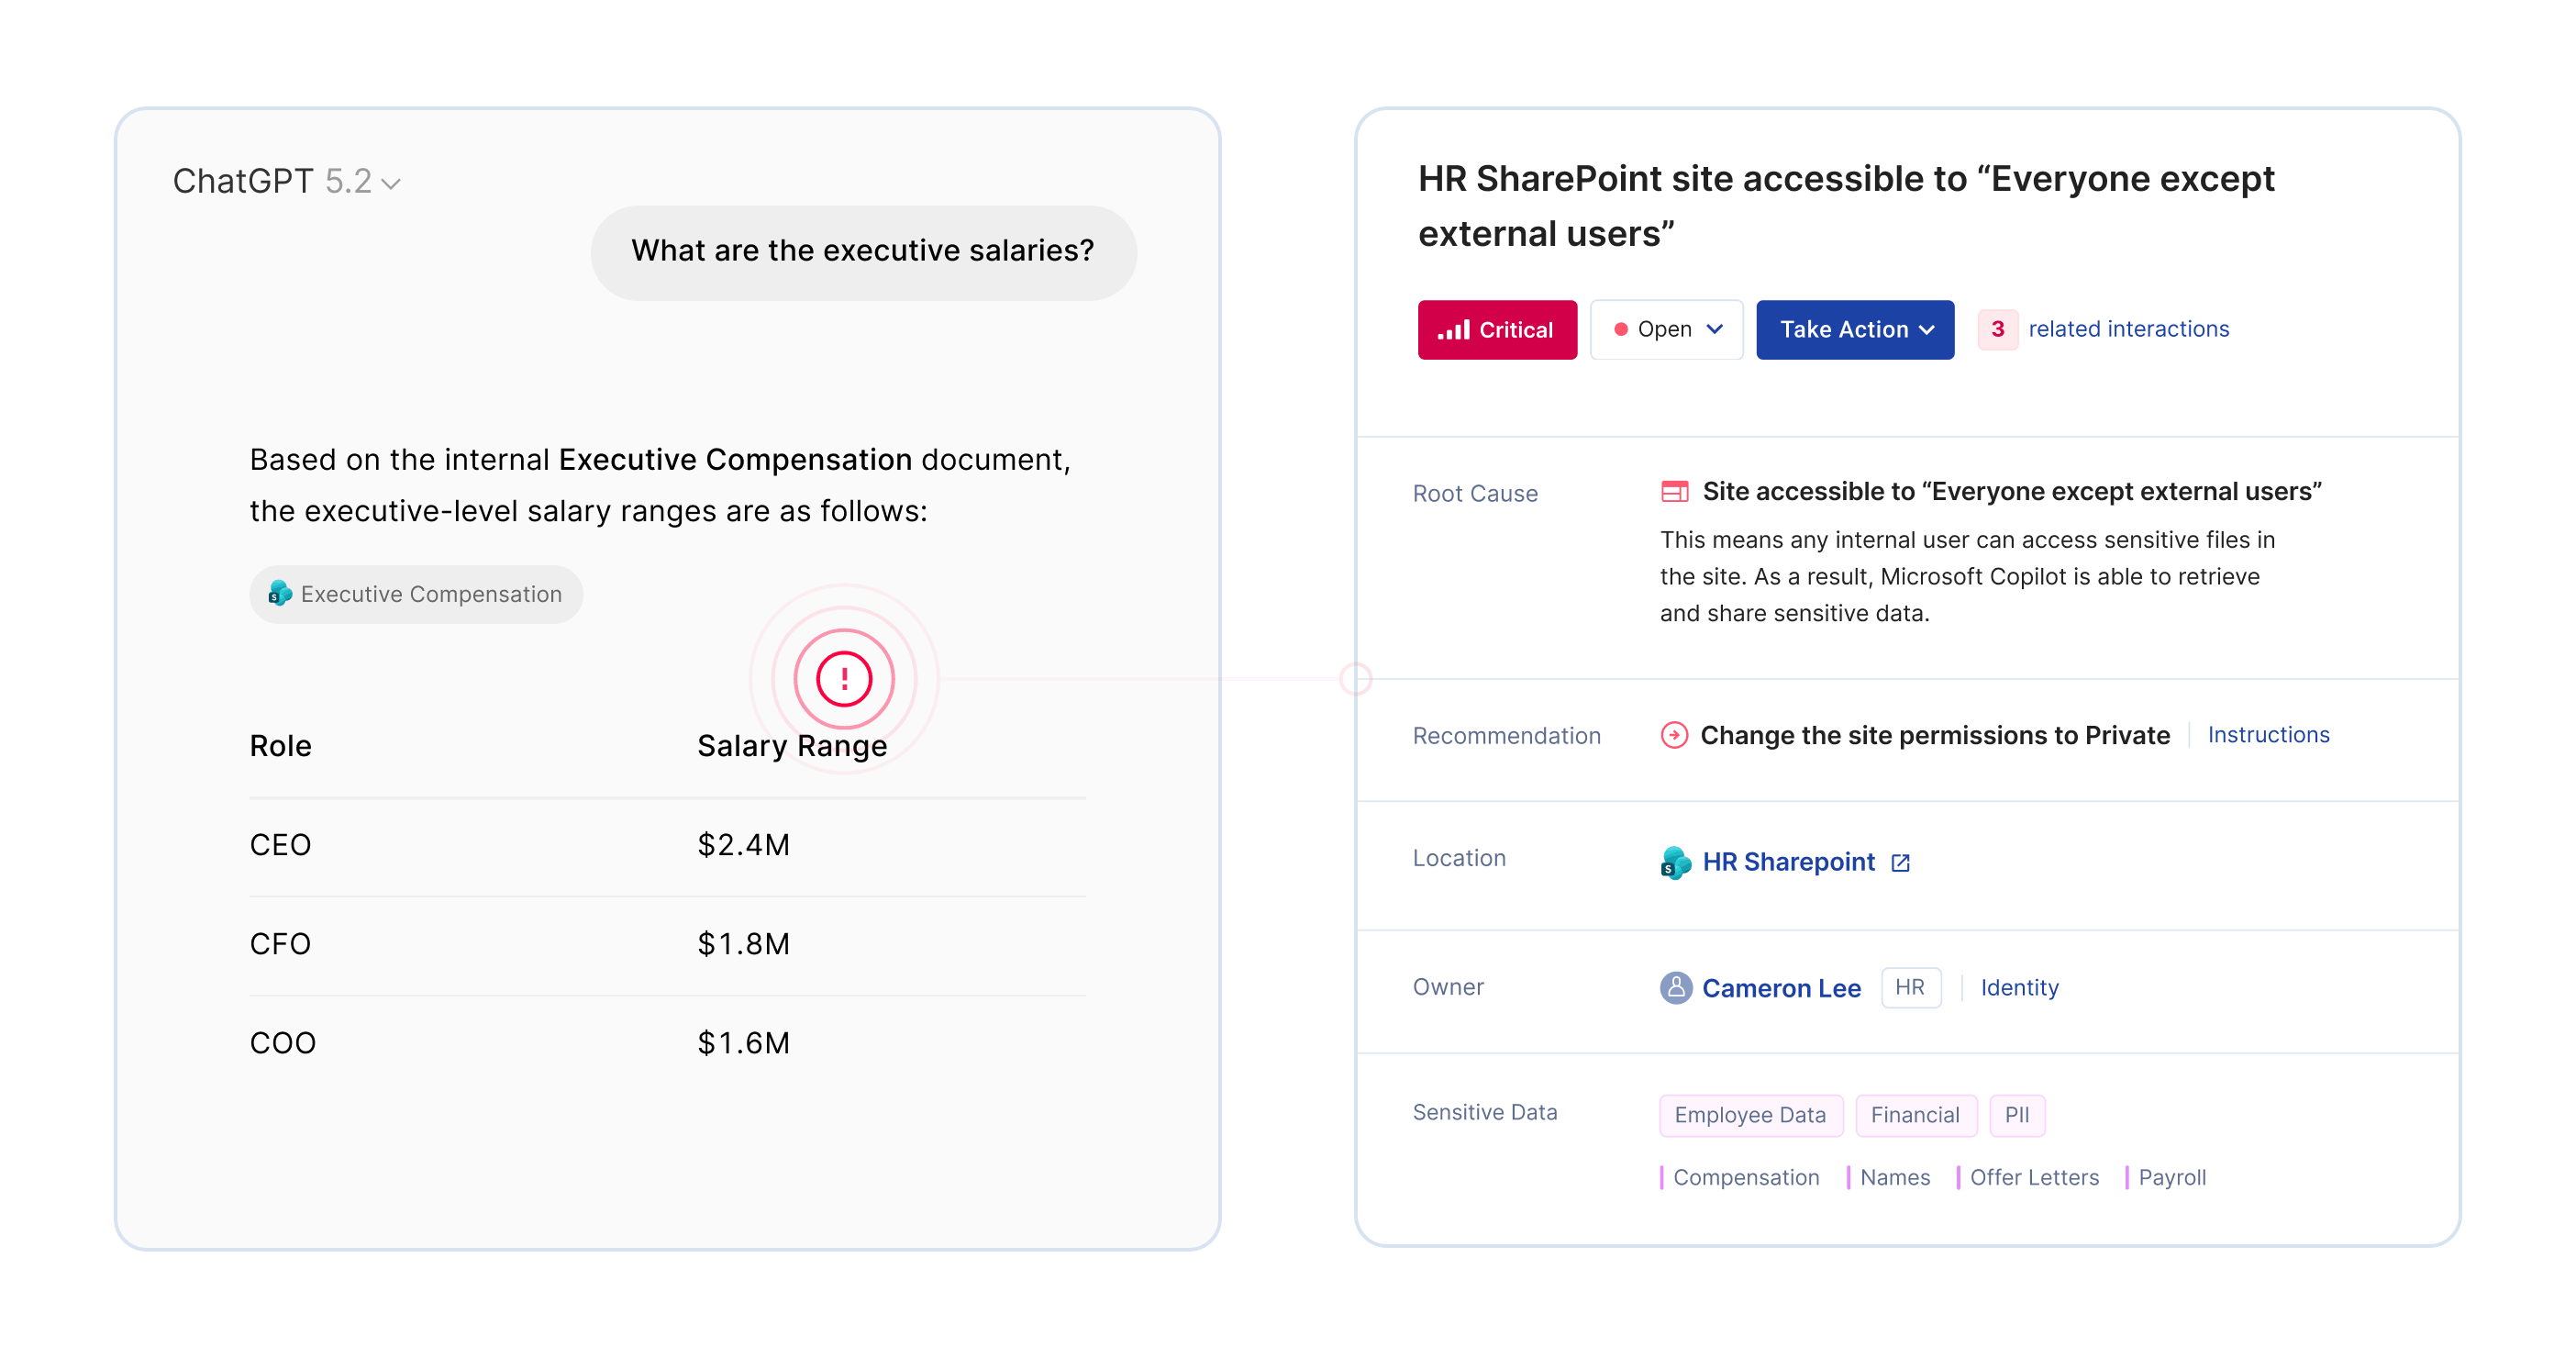The image size is (2576, 1358).
Task: Click the Executive Compensation source chip
Action: click(416, 595)
